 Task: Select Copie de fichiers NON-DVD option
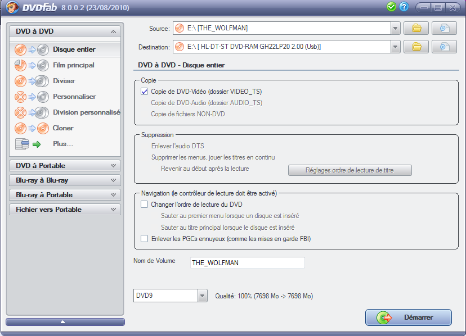pos(188,114)
